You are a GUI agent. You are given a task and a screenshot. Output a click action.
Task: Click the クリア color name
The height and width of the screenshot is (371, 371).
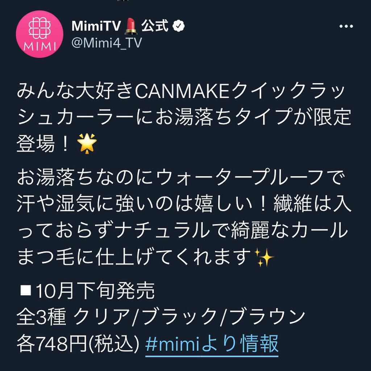pyautogui.click(x=102, y=317)
